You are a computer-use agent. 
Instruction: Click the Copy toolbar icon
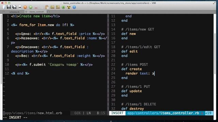(x=42, y=7)
